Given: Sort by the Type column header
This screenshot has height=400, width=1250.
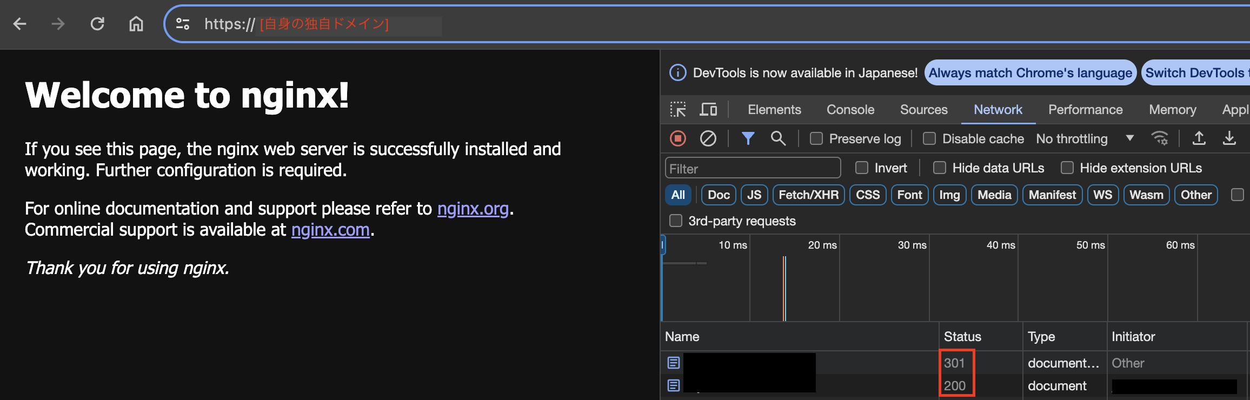Looking at the screenshot, I should (x=1065, y=337).
